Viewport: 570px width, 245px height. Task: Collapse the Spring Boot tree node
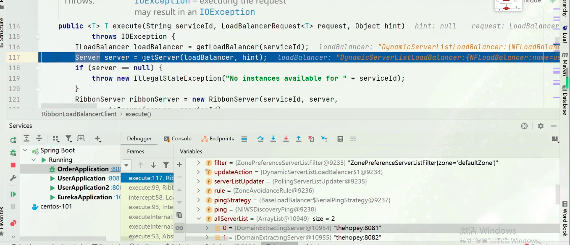click(x=26, y=150)
